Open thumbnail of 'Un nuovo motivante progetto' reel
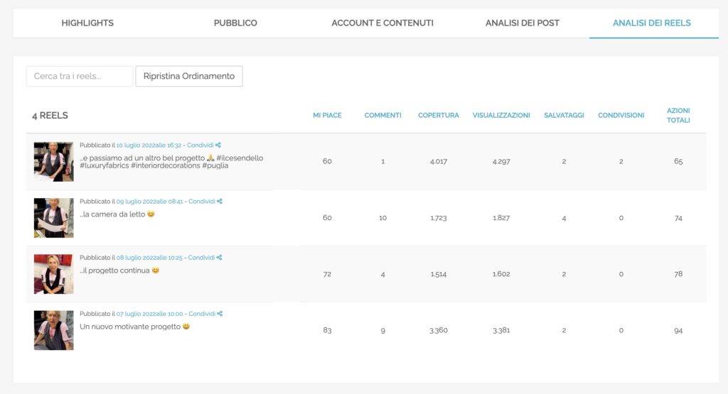Screen dimensions: 728x394 click(53, 330)
